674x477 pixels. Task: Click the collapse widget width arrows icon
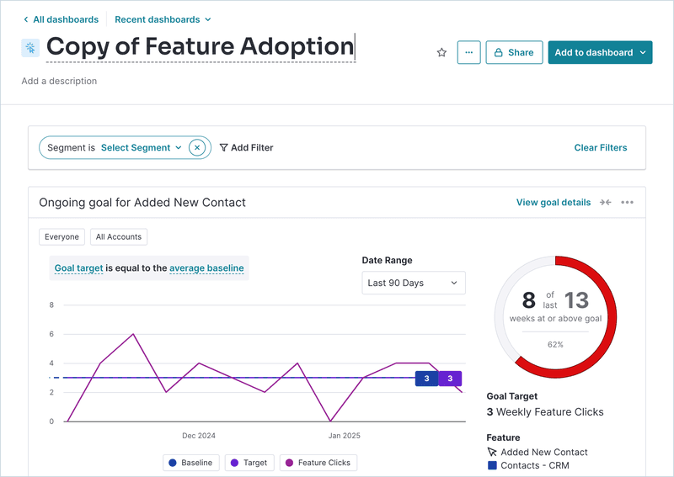(x=606, y=203)
